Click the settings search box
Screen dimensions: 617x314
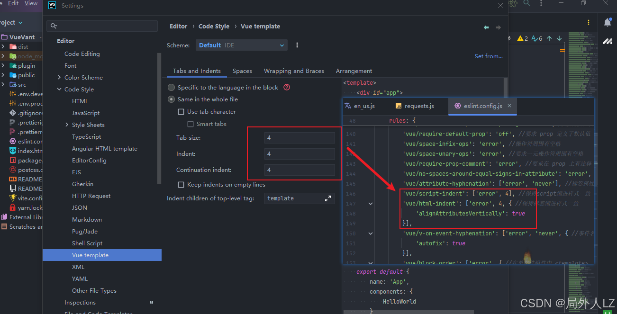coord(103,26)
